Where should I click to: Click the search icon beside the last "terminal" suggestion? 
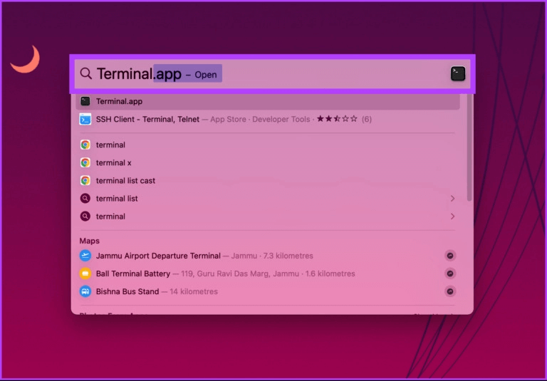coord(85,216)
